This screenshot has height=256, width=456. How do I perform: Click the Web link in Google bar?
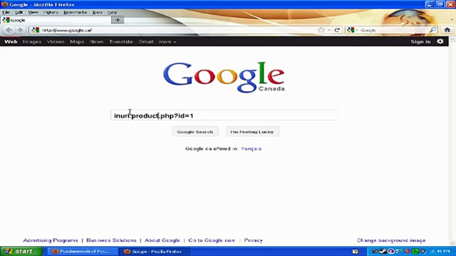point(11,42)
